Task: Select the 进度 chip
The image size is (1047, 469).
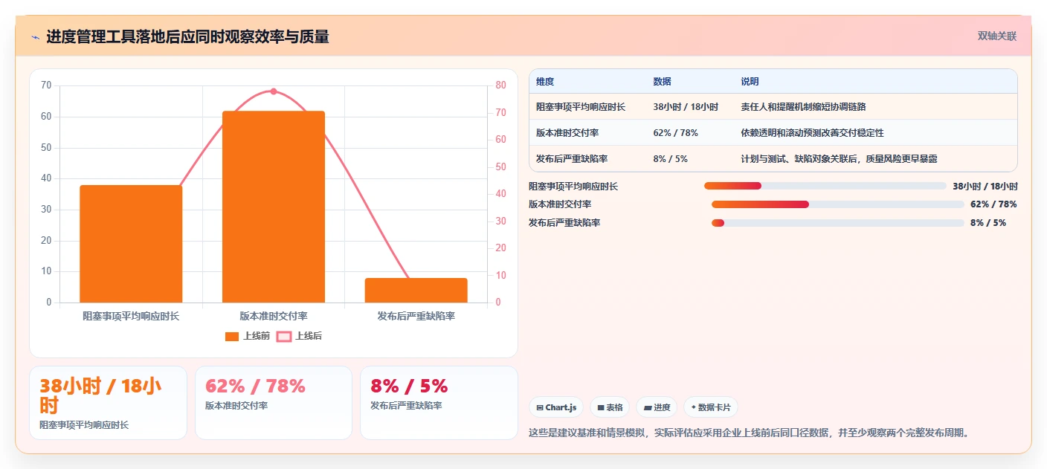Action: pos(657,407)
